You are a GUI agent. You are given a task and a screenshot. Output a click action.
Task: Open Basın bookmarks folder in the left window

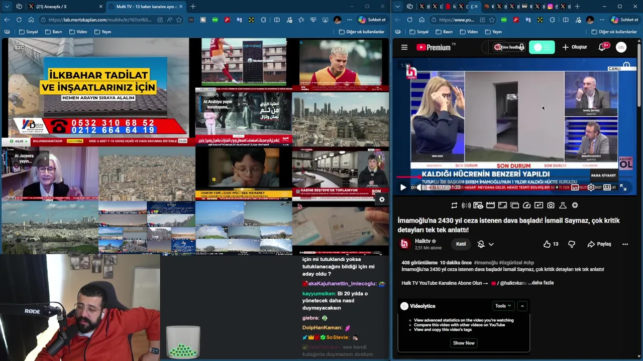click(53, 32)
